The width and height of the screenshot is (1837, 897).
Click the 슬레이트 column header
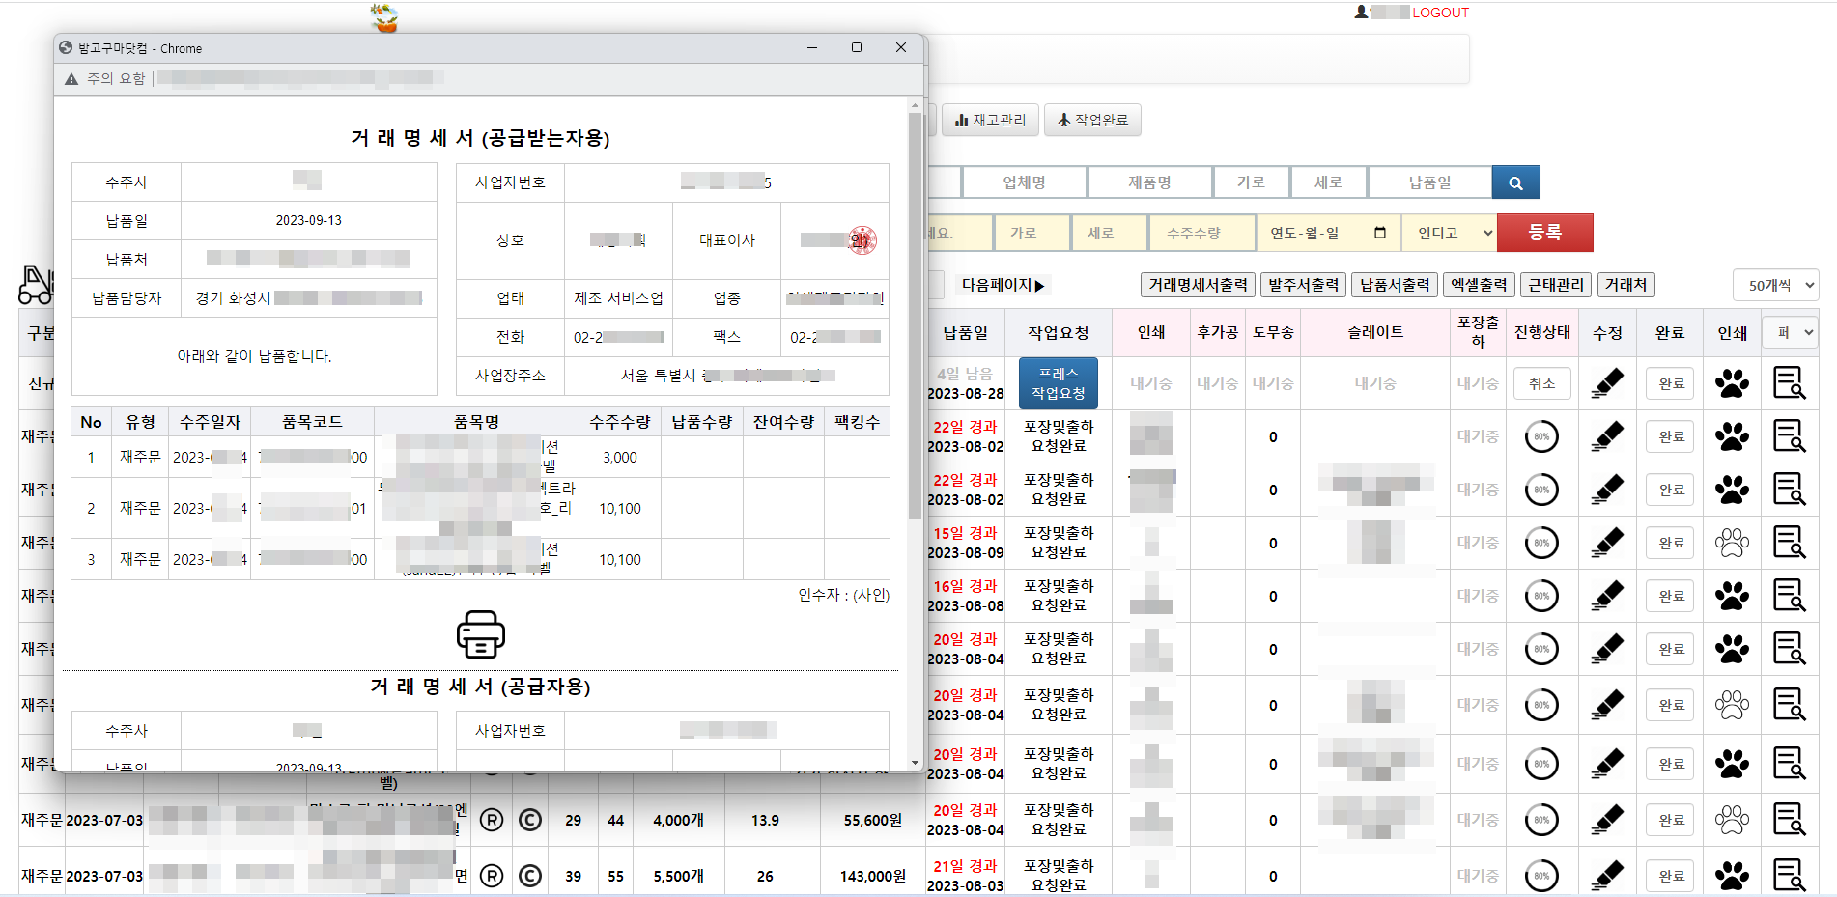(1375, 332)
